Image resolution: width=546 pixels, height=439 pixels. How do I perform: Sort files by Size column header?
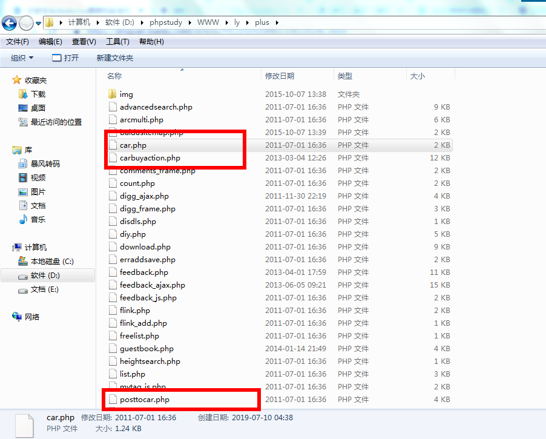point(418,76)
